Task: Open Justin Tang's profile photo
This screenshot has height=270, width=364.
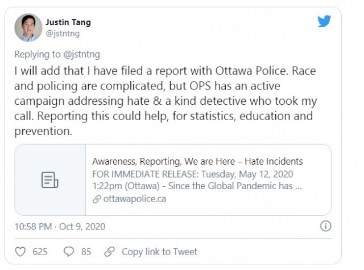Action: pyautogui.click(x=28, y=28)
